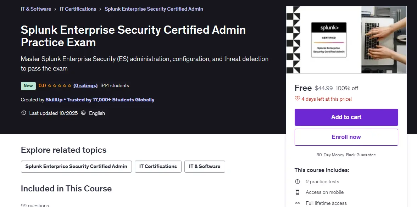Select the Splunk Enterprise Security Certified Admin topic
The width and height of the screenshot is (417, 207).
click(76, 167)
